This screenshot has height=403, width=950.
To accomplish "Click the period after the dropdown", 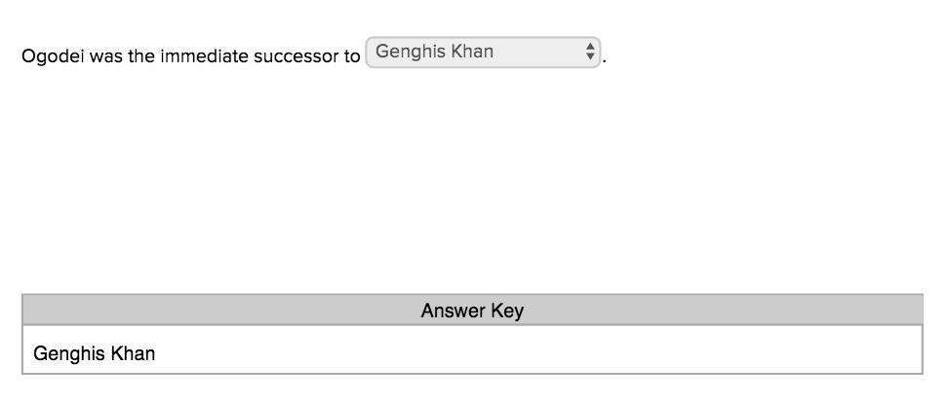I will [605, 58].
